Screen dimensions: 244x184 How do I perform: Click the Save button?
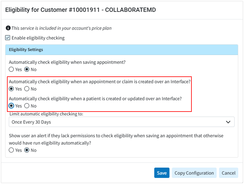[x=162, y=173]
